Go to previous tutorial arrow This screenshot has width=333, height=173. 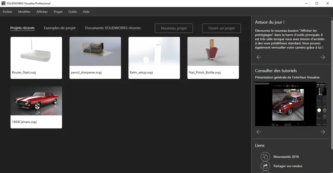[259, 132]
